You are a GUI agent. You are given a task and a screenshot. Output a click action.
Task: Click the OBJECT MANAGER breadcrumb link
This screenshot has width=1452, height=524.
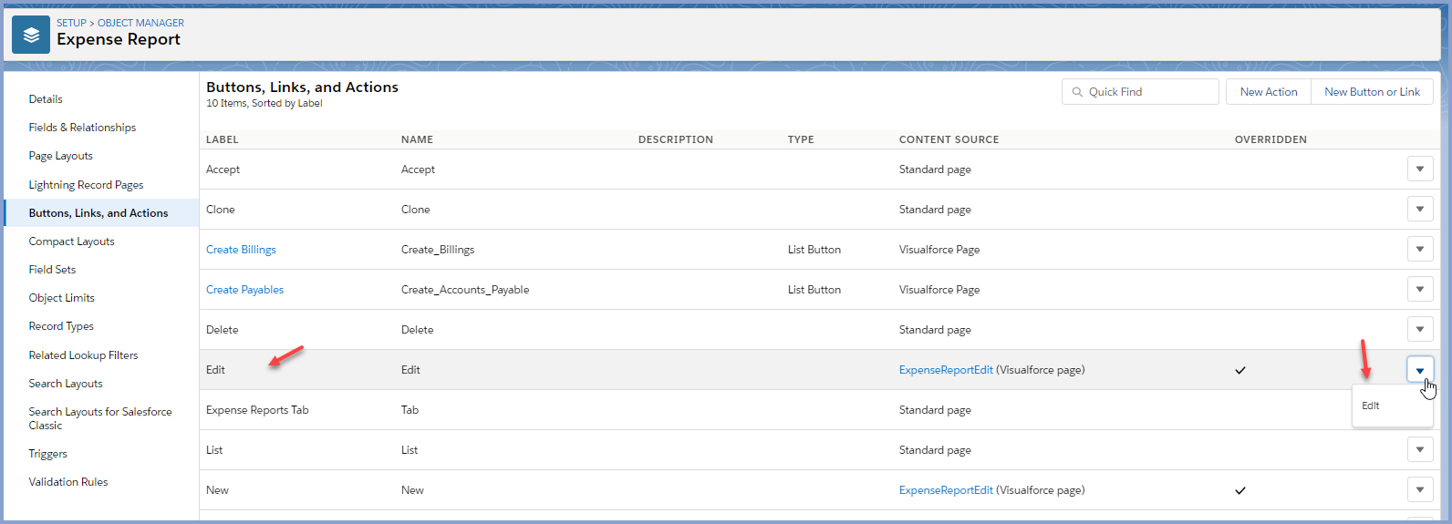point(140,23)
